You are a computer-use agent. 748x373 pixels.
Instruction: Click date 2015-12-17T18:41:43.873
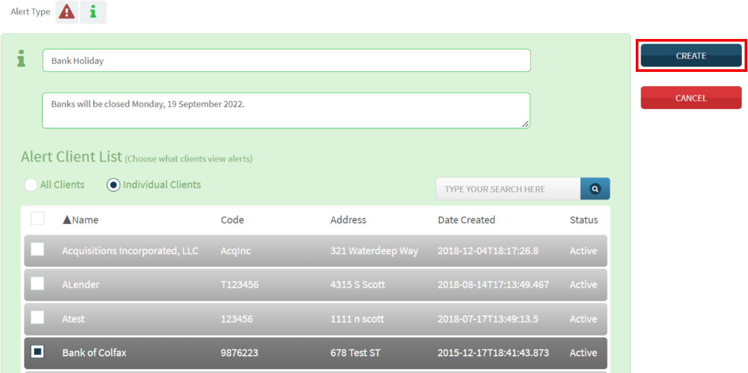493,353
